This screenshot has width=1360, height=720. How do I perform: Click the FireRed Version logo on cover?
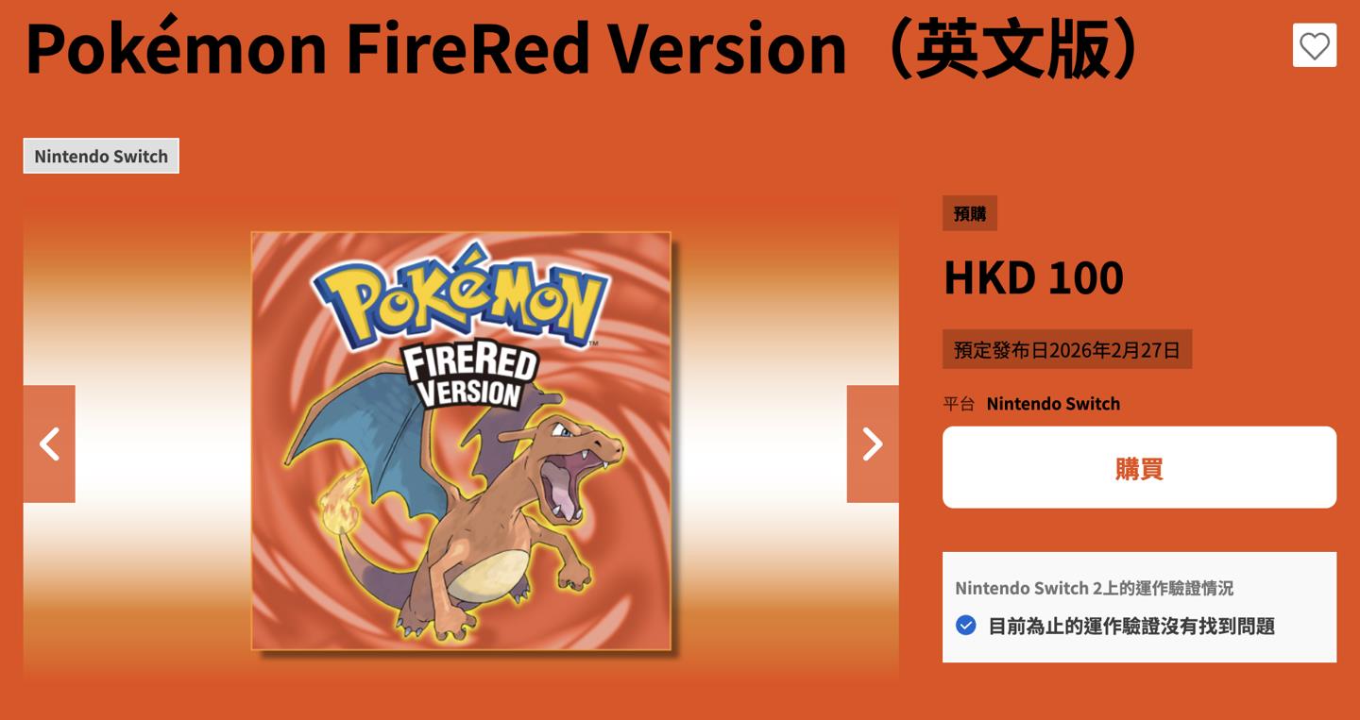point(469,376)
